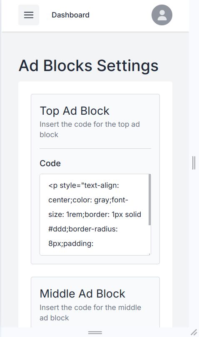Click the textarea corner resize grip
The image size is (199, 337).
click(149, 254)
